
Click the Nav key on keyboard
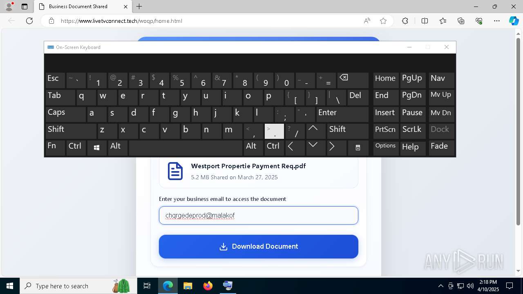click(x=441, y=80)
